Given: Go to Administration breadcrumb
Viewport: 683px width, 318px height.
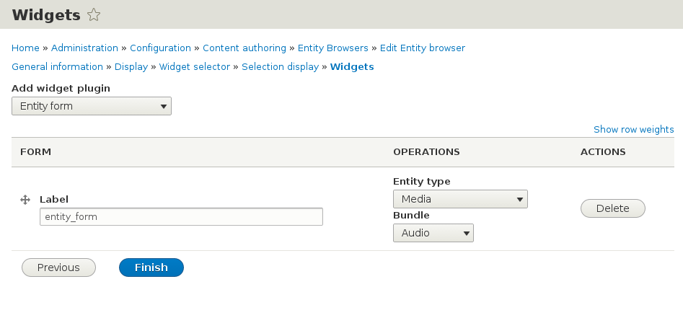Looking at the screenshot, I should point(84,48).
